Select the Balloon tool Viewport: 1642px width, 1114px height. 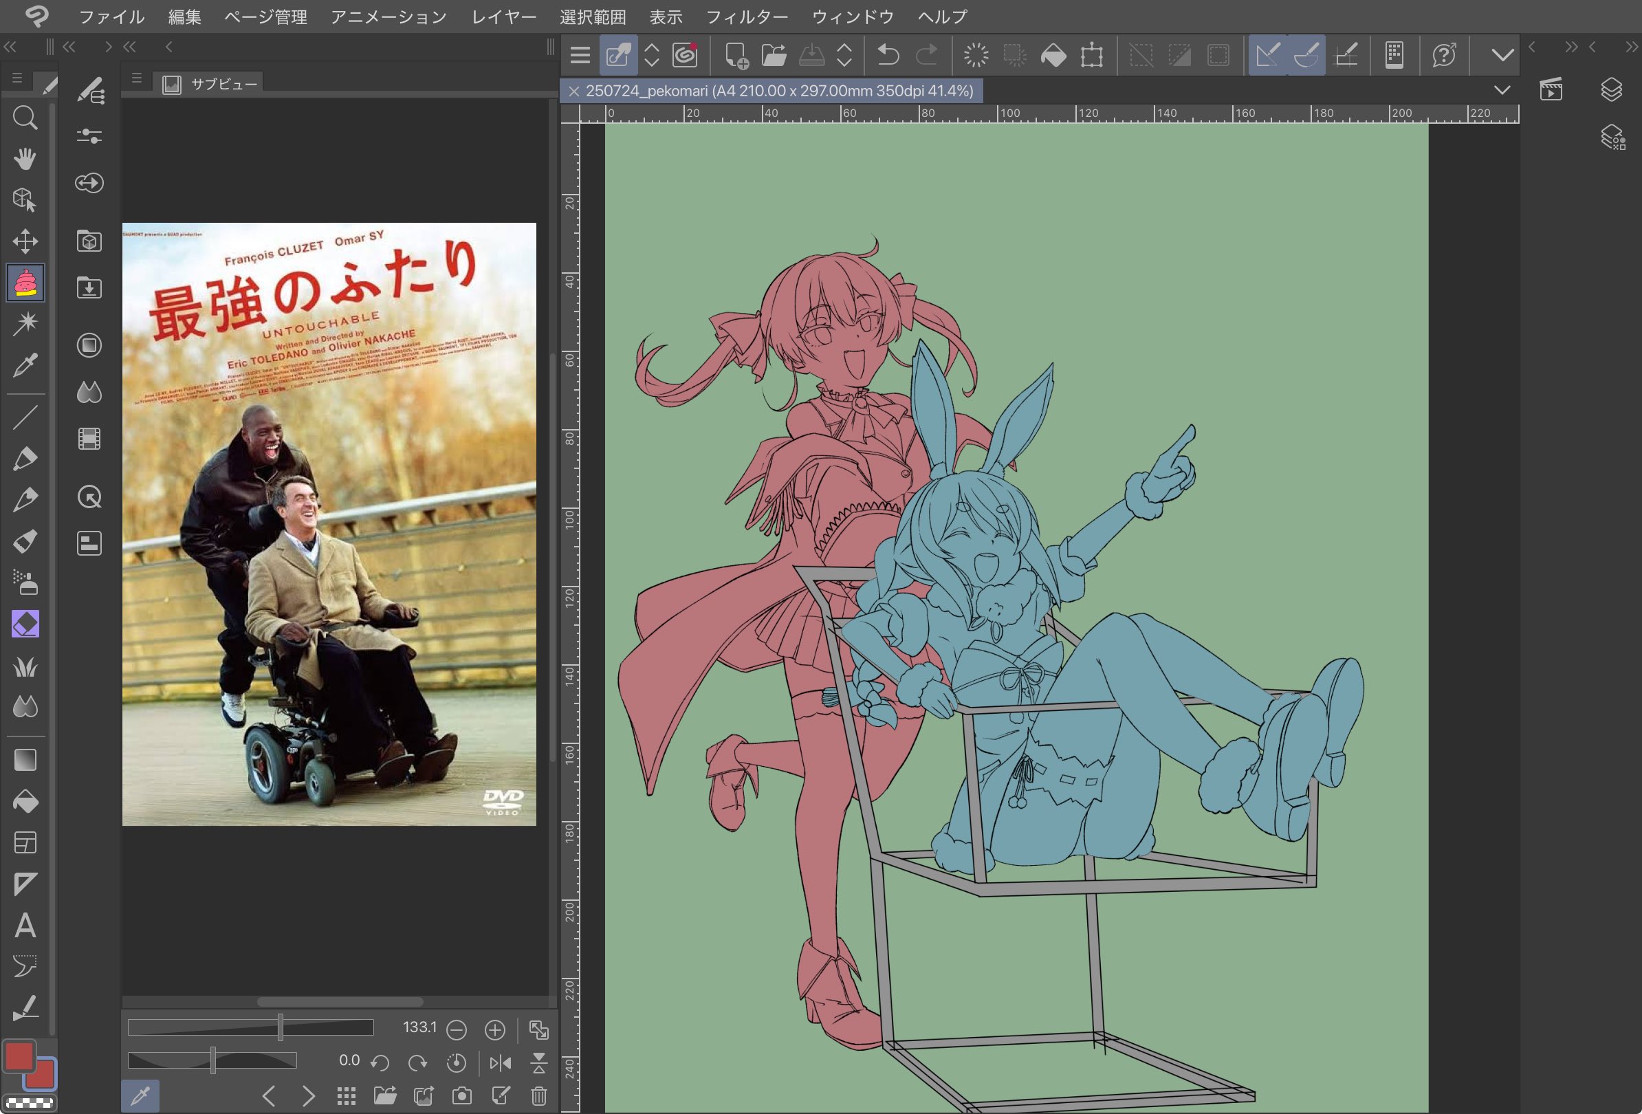pyautogui.click(x=25, y=966)
